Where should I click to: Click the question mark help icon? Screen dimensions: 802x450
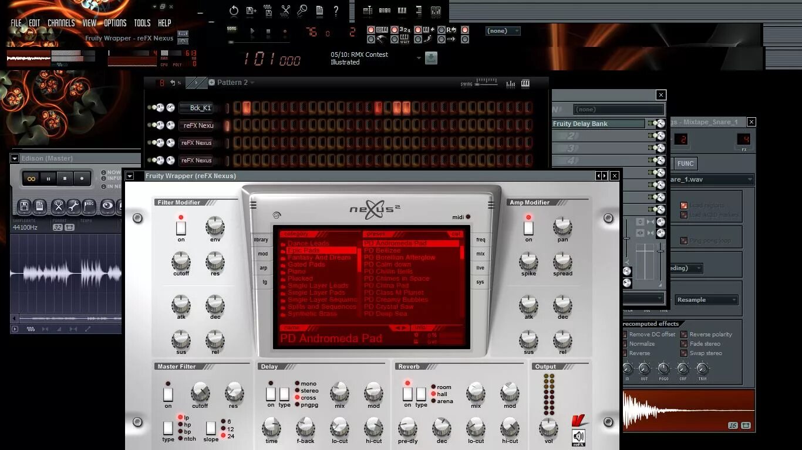coord(336,11)
